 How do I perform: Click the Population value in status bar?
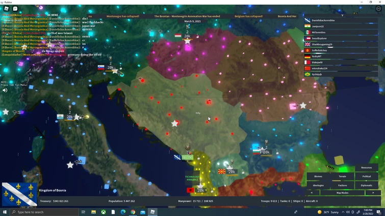(121, 201)
